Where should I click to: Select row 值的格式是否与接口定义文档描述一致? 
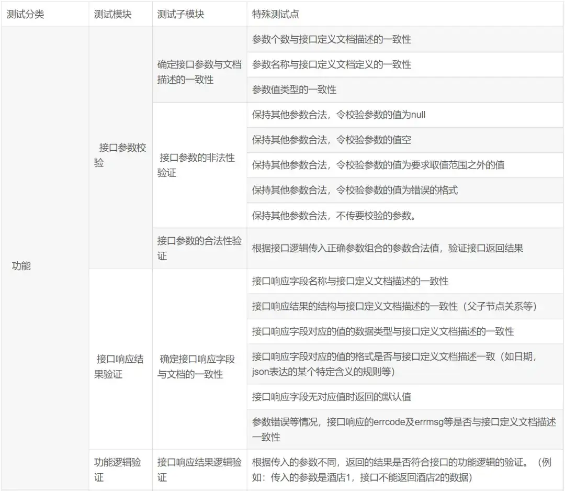[x=405, y=364]
